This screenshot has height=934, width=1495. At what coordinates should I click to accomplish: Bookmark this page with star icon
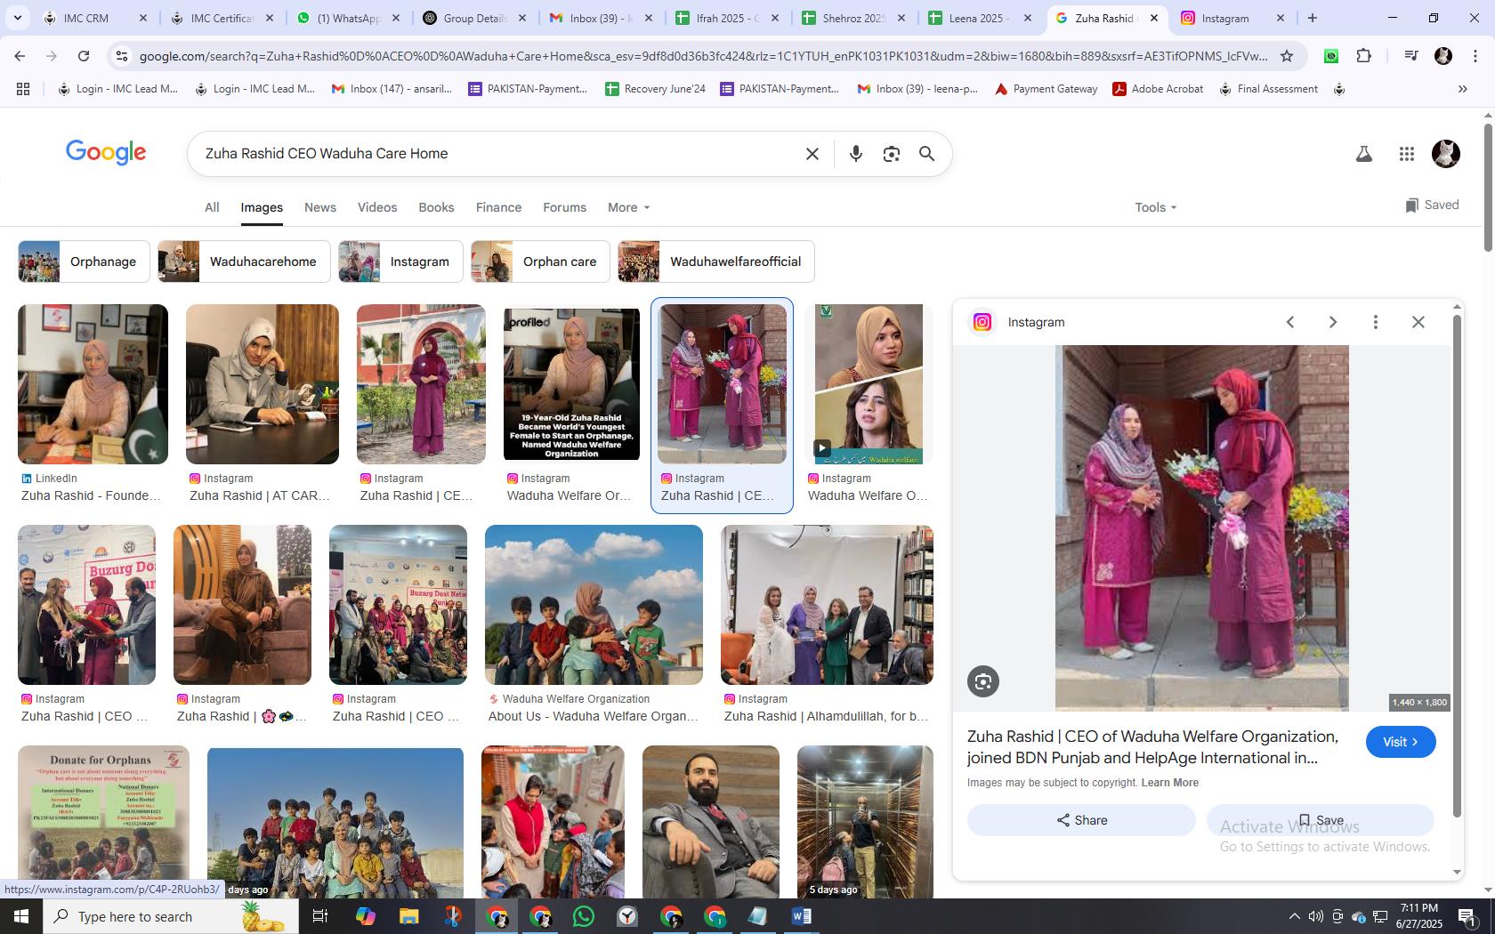[1286, 56]
